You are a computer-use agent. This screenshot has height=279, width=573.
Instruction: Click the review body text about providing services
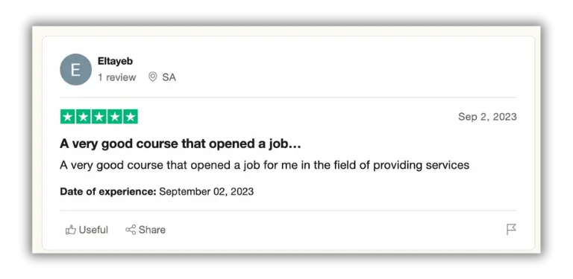click(x=265, y=165)
